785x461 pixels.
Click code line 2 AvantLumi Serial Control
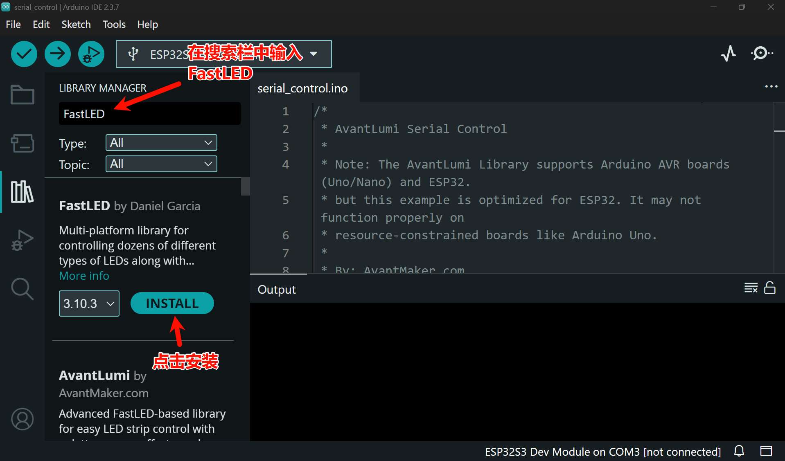coord(414,129)
